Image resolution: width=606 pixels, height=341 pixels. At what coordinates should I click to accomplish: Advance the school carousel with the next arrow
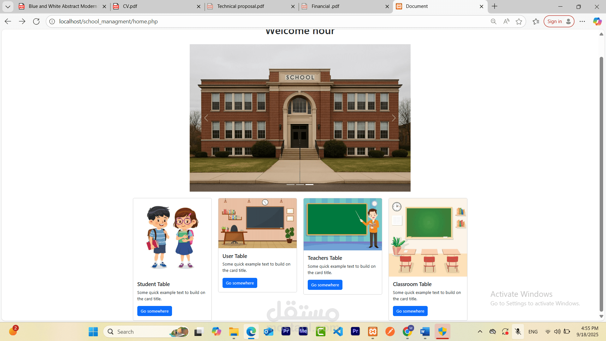[394, 118]
